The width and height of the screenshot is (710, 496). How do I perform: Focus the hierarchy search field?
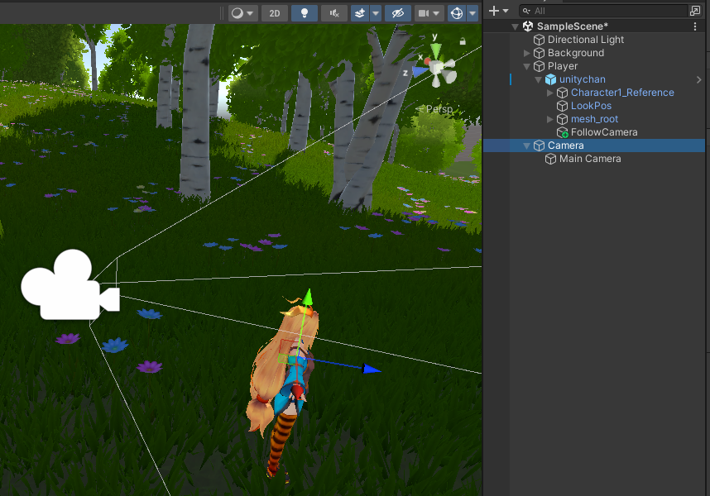pyautogui.click(x=603, y=11)
